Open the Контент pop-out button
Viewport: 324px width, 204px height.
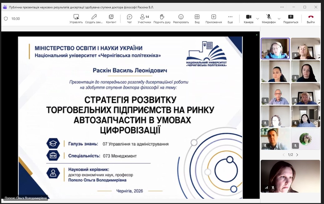[111, 19]
